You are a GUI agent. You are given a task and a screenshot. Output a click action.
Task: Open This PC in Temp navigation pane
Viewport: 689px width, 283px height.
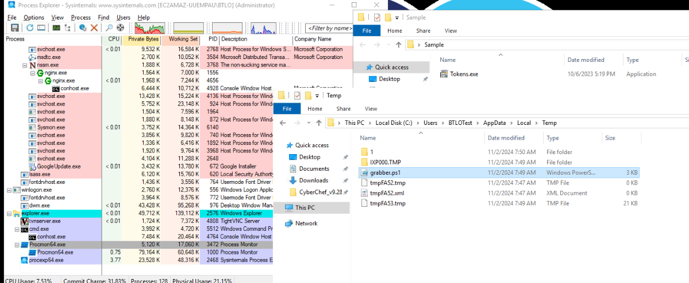pos(311,207)
